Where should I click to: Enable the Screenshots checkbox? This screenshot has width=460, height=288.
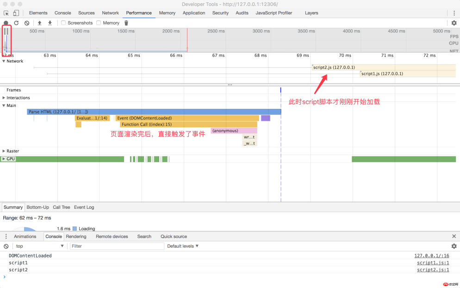(63, 23)
